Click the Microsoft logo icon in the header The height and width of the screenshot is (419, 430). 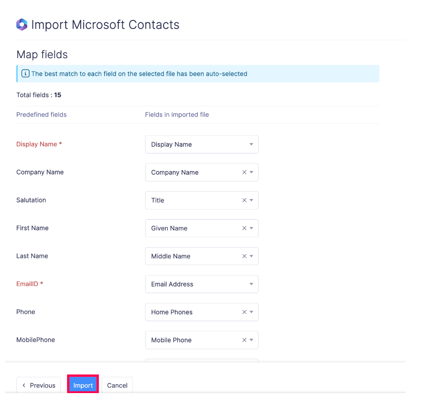click(21, 24)
